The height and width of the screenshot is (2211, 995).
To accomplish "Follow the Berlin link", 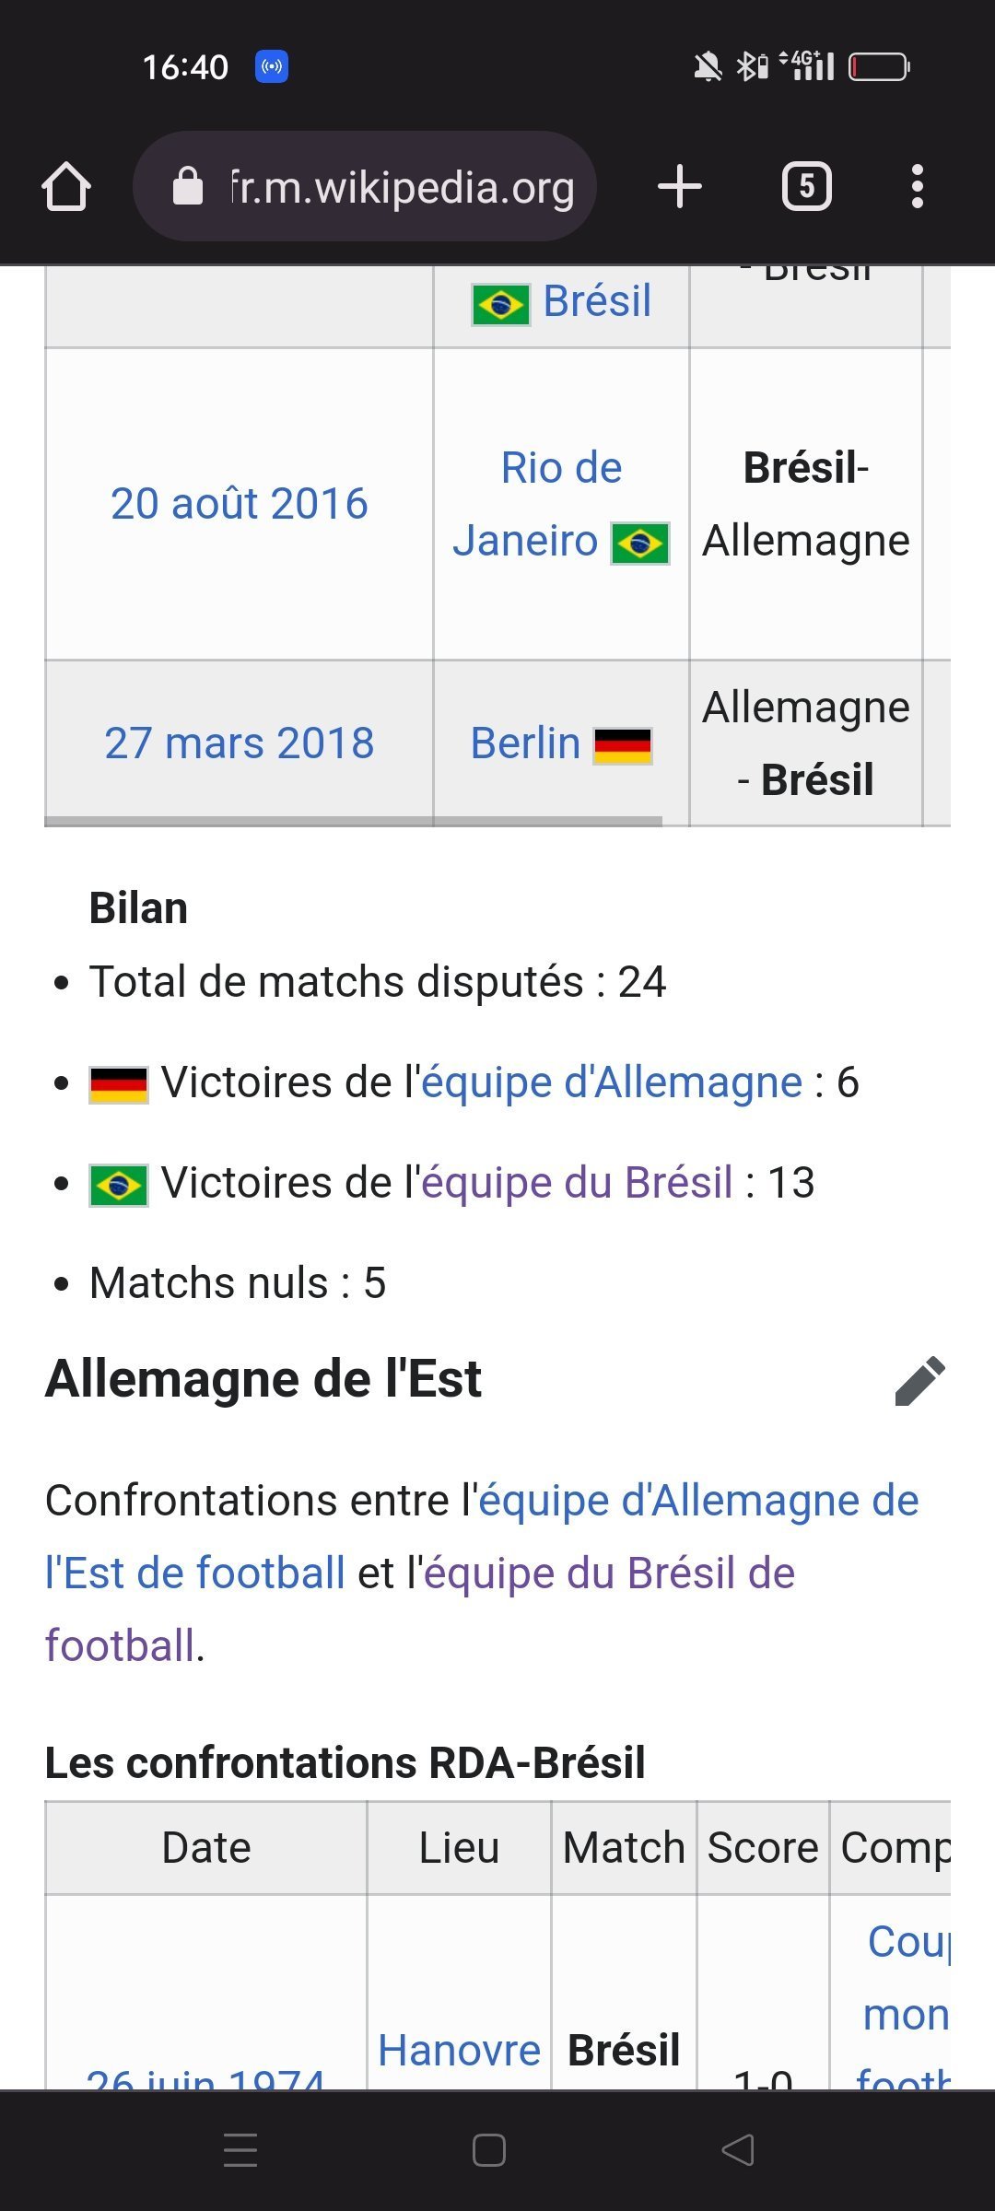I will 525,743.
